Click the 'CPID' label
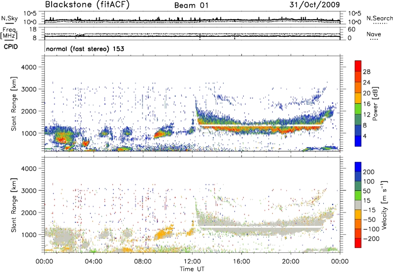Viewport: 393px width, 272px height. [11, 47]
